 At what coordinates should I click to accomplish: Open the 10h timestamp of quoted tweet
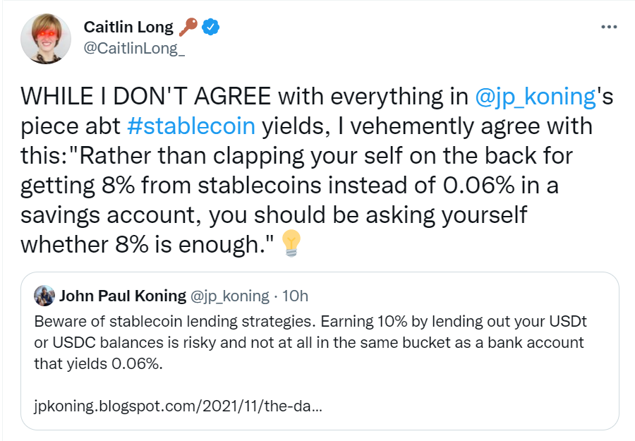(x=295, y=296)
